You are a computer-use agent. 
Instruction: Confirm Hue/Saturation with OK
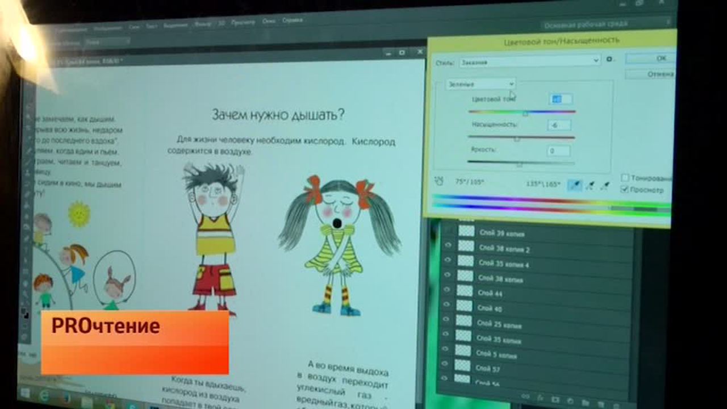[x=651, y=58]
